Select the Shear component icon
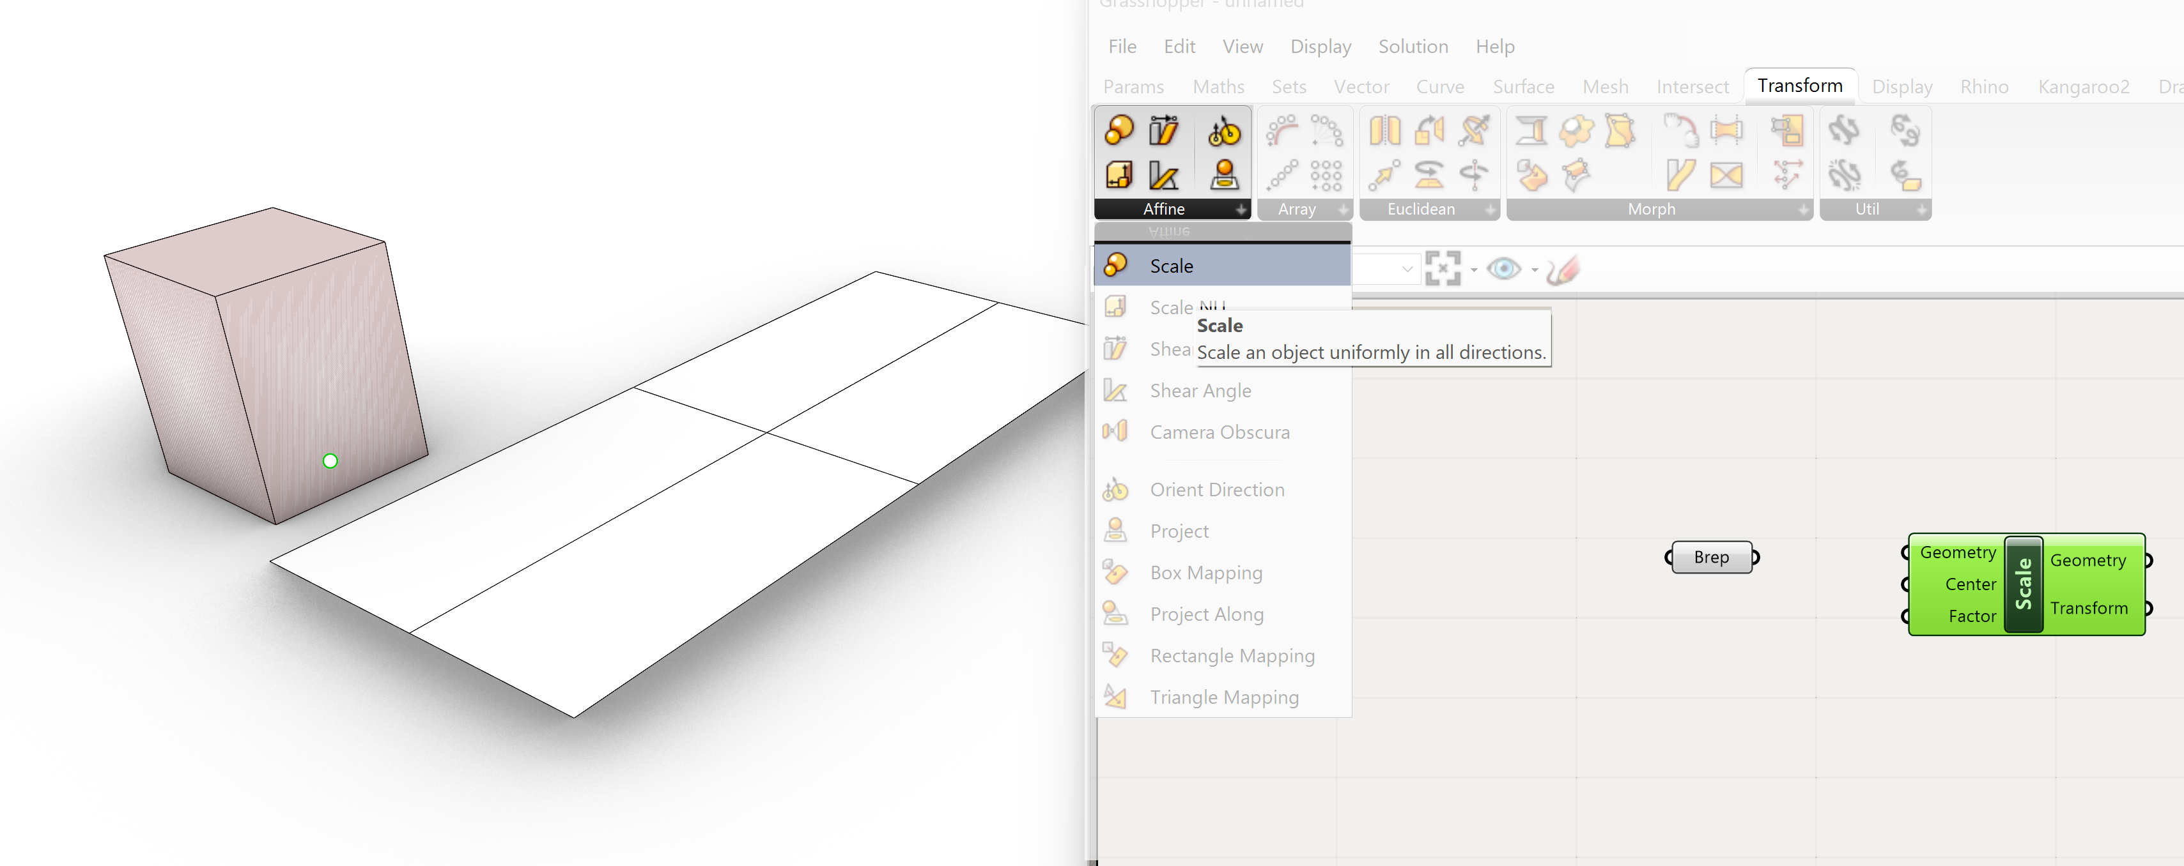2184x866 pixels. coord(1163,130)
